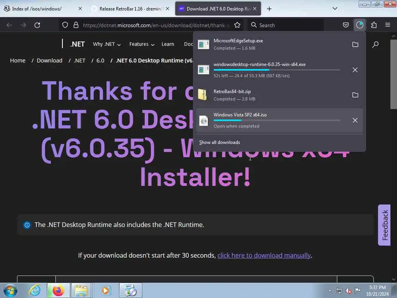The width and height of the screenshot is (397, 298).
Task: Cancel the windowsdesktop-runtime download
Action: tap(355, 70)
